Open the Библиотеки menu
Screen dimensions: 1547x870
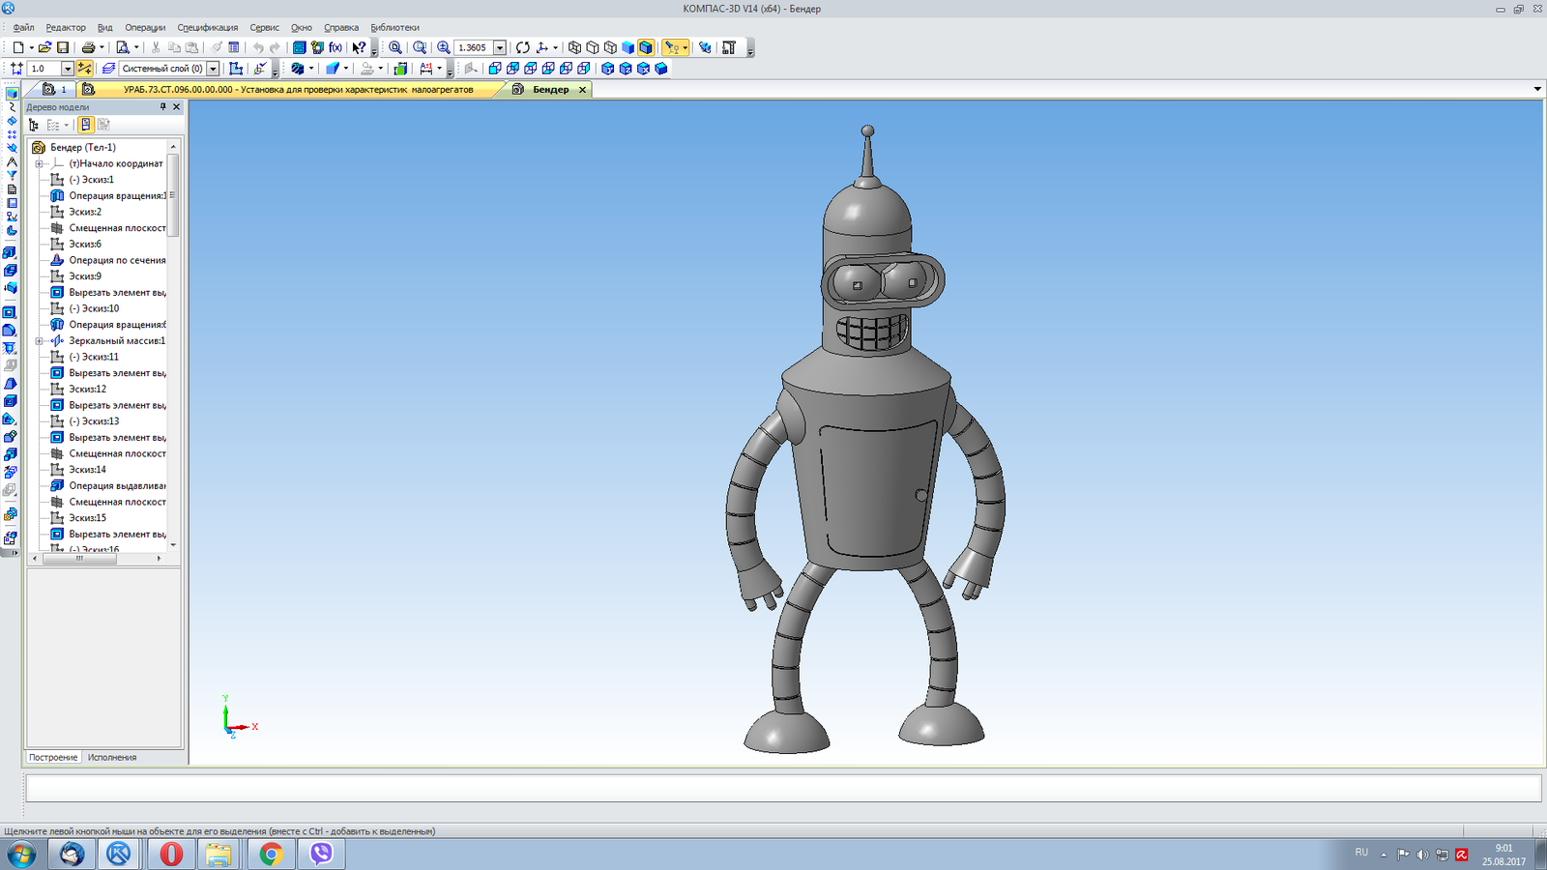tap(394, 27)
